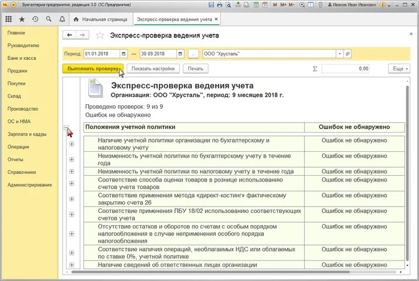Screen dimensions: 419x281
Task: Open the Еще menu dropdown
Action: (x=399, y=69)
